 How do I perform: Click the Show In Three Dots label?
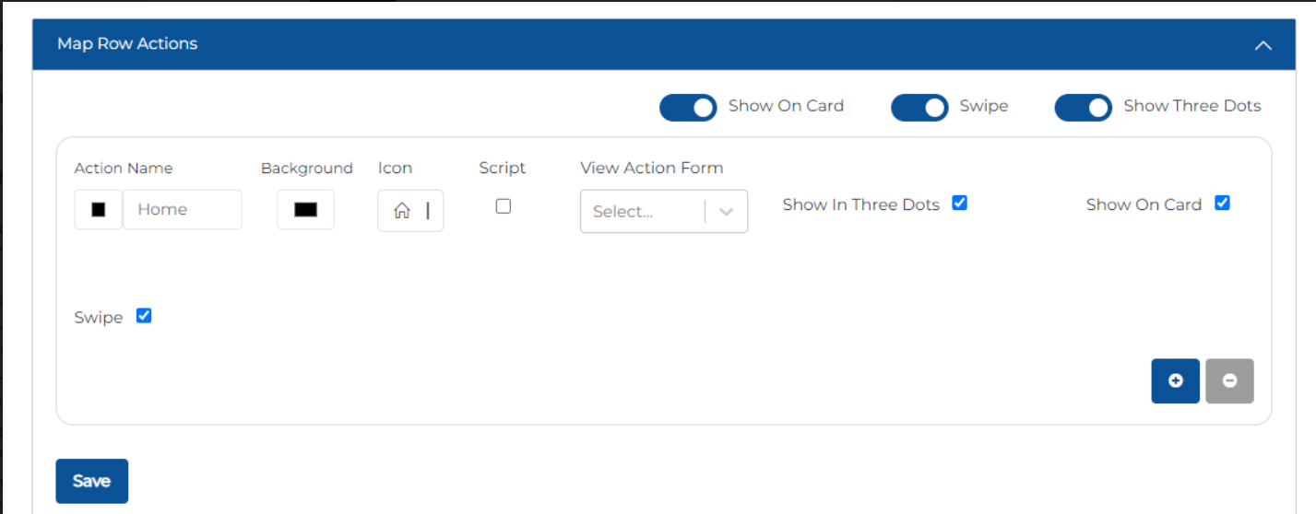861,204
